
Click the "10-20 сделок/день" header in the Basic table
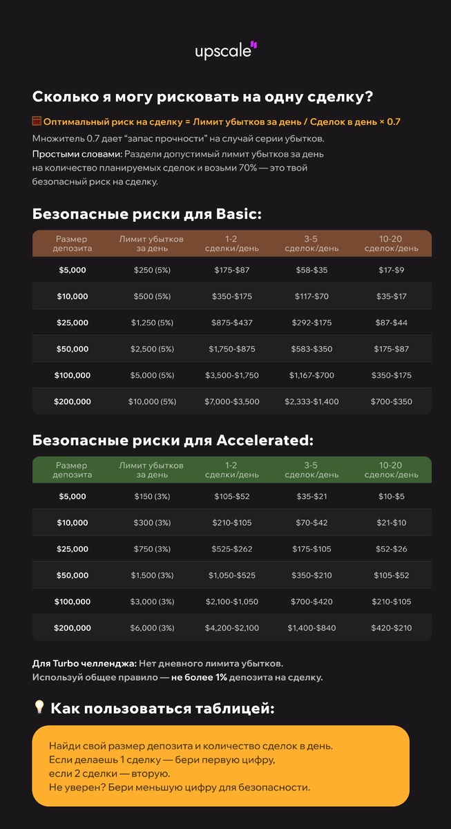coord(391,243)
